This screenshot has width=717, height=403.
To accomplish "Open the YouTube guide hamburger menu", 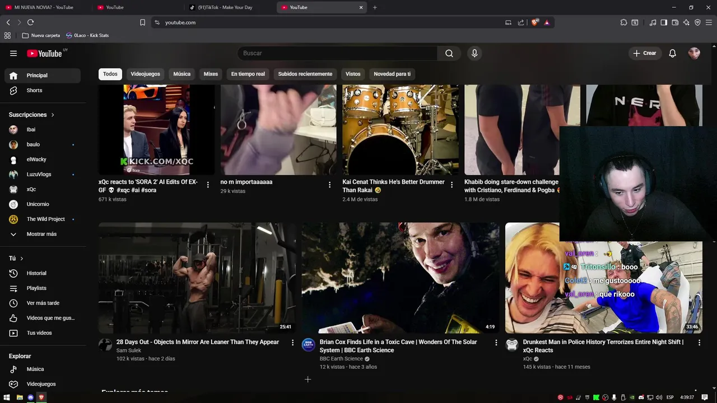I will click(13, 53).
